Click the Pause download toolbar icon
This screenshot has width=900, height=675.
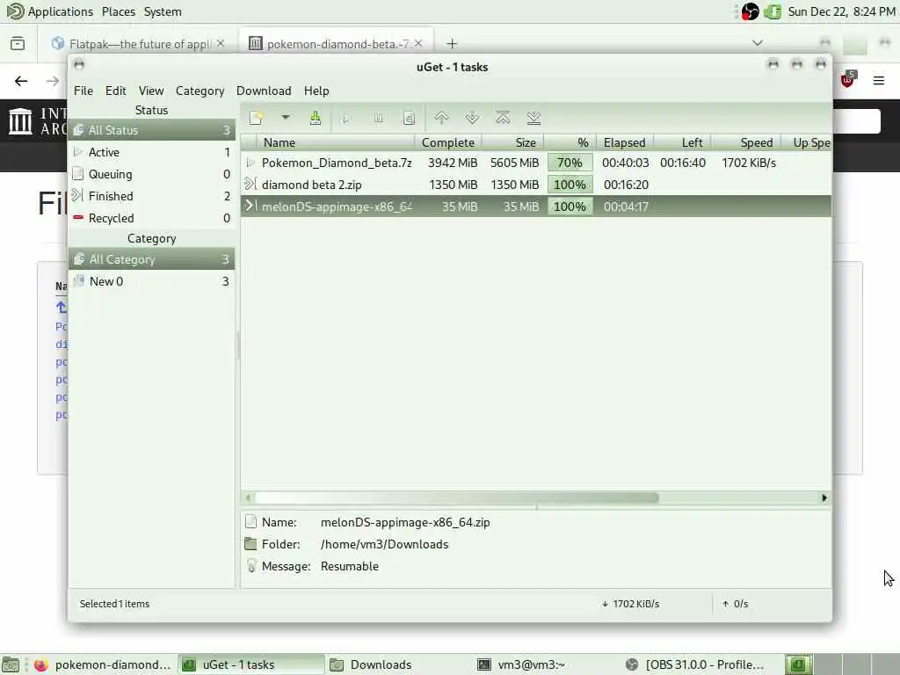coord(378,119)
